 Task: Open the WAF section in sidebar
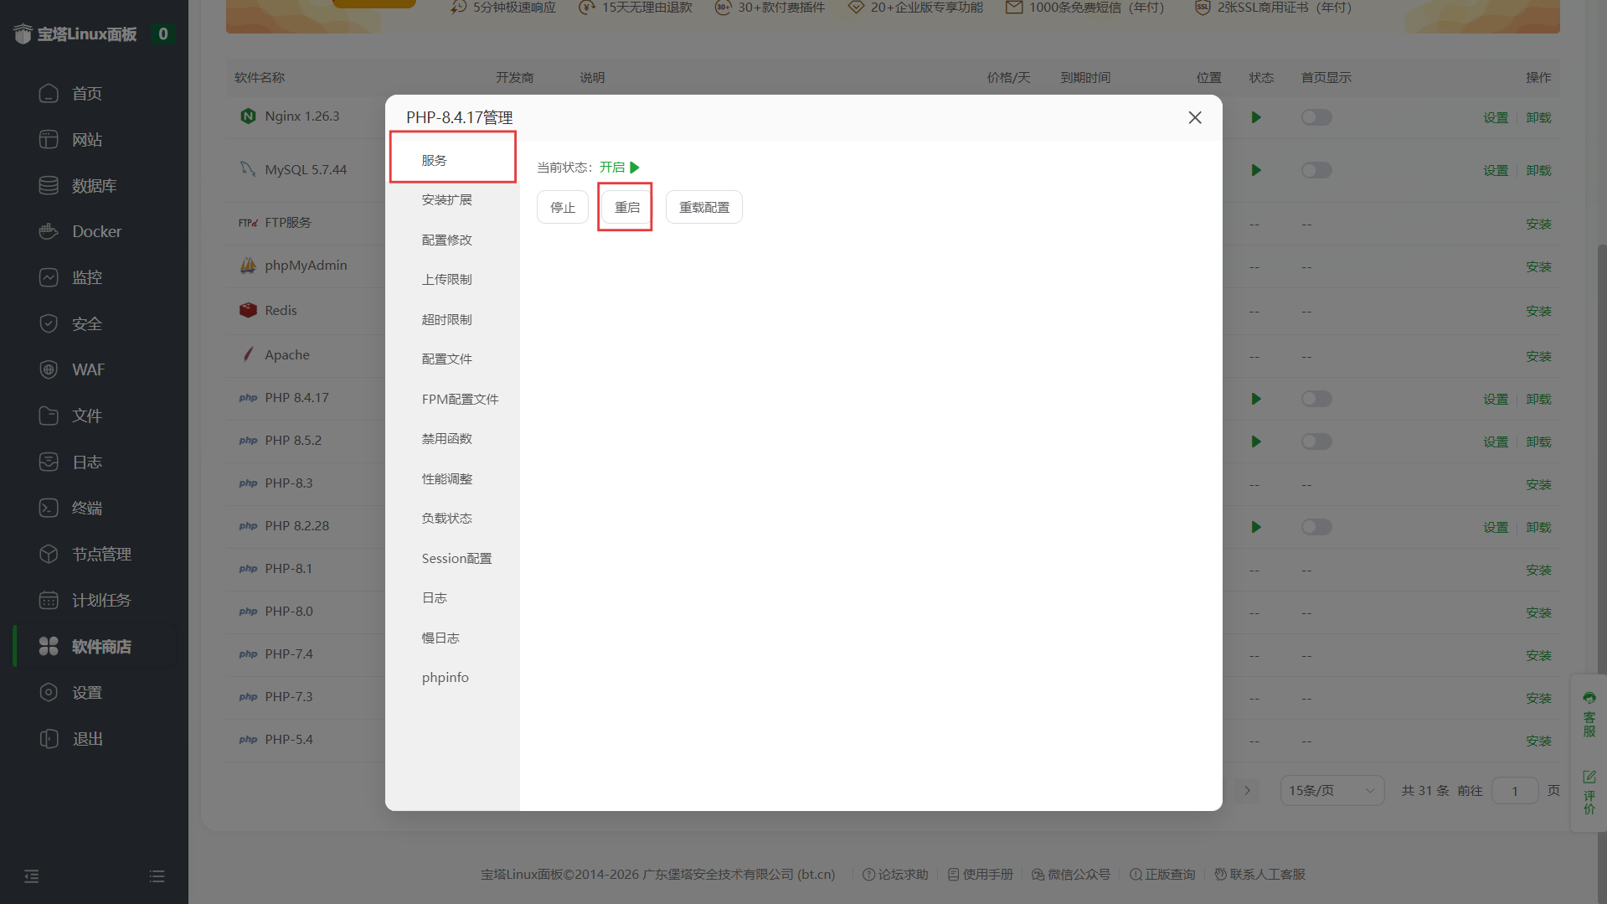(86, 369)
